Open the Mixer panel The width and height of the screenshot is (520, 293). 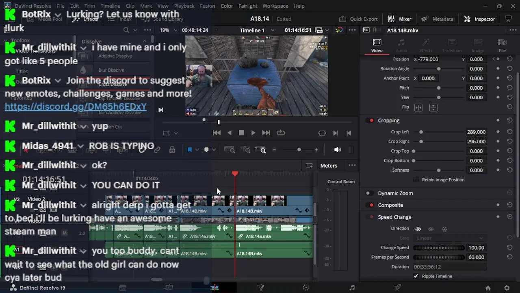[399, 19]
